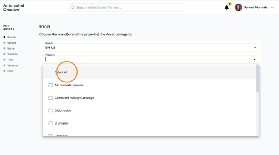Screen dimensions: 279x155
Task: Check the Chambord Holiday Campaign checkbox
Action: pos(50,98)
